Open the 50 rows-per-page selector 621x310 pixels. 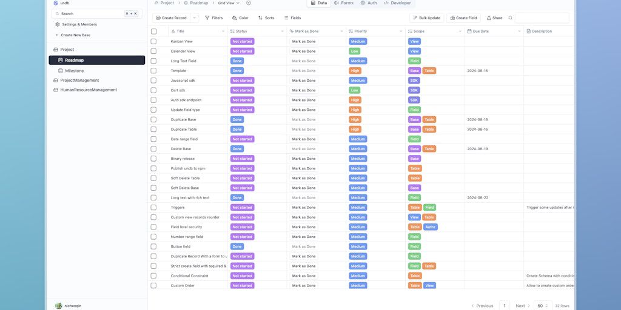pos(543,306)
